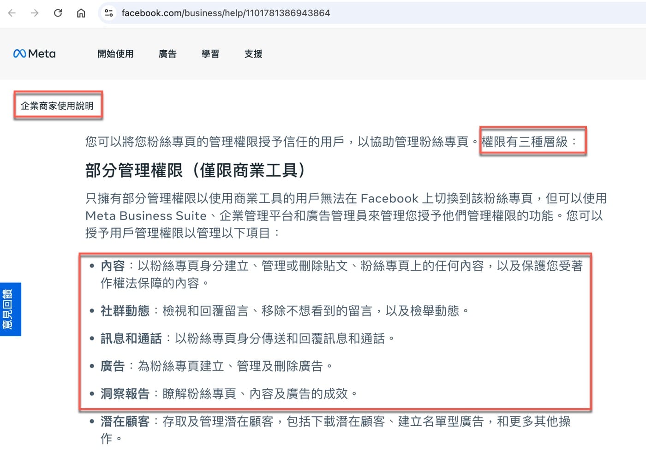646x452 pixels.
Task: Go to browser home page icon
Action: pyautogui.click(x=81, y=13)
